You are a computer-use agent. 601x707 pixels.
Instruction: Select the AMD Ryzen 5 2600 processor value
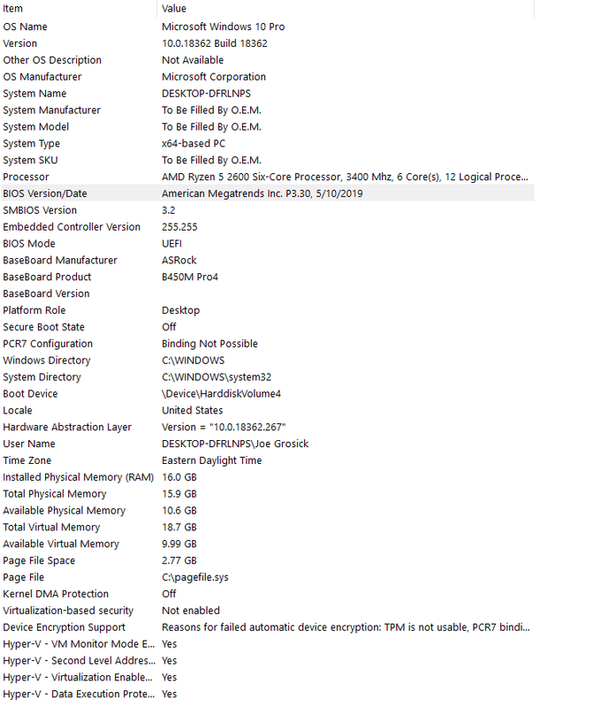tap(345, 177)
